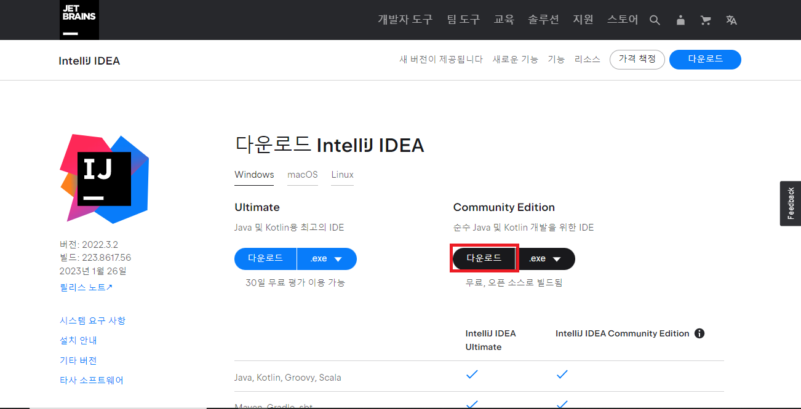This screenshot has height=409, width=801.
Task: Open the 지원 menu
Action: 583,20
